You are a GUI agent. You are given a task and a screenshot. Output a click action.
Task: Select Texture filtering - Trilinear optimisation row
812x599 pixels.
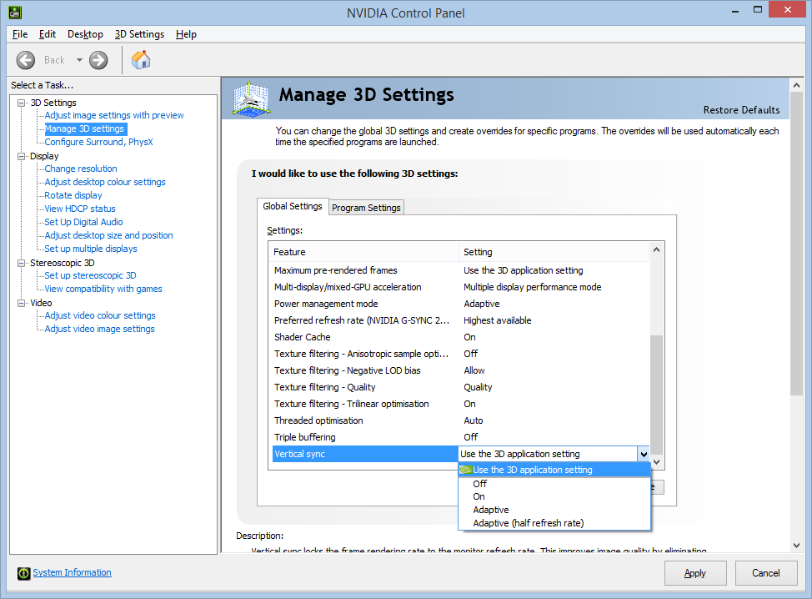coord(460,404)
